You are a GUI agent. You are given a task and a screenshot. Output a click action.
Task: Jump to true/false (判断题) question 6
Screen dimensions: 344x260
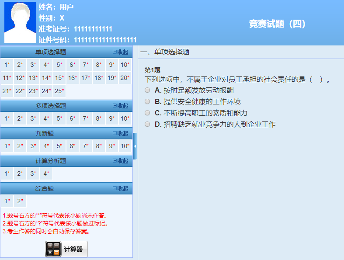click(73, 146)
